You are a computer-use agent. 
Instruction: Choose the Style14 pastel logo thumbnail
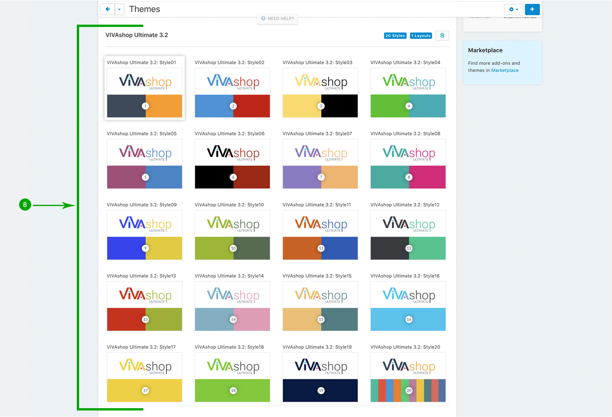pos(232,295)
